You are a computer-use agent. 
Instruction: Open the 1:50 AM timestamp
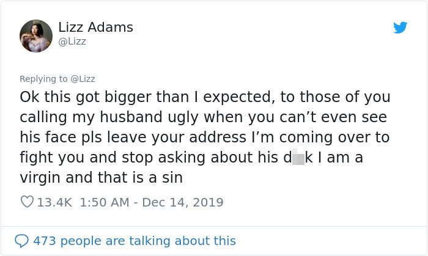tap(105, 202)
